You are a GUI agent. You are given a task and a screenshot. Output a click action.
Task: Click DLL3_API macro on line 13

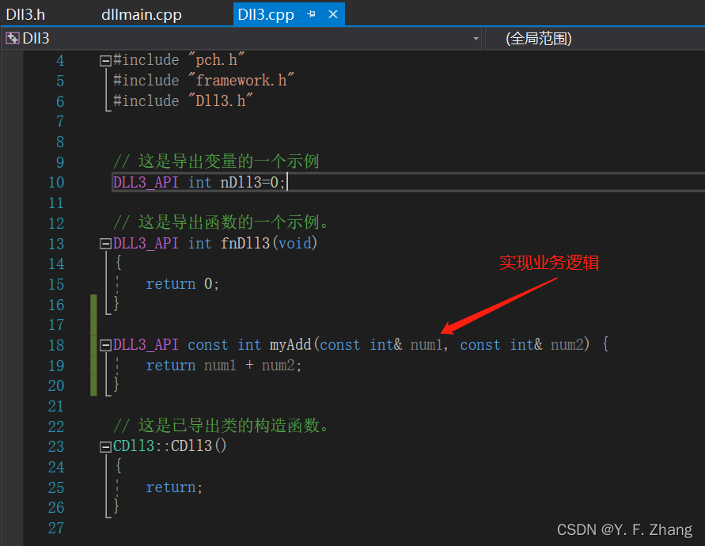point(146,243)
